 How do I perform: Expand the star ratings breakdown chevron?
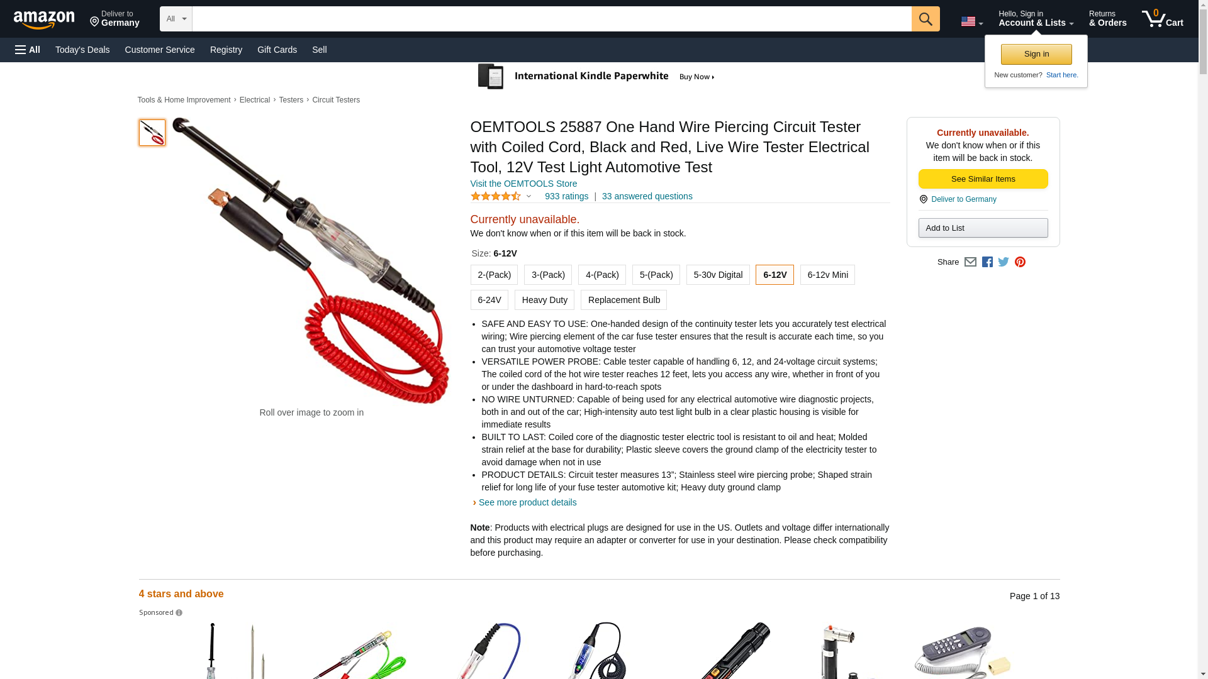tap(529, 197)
